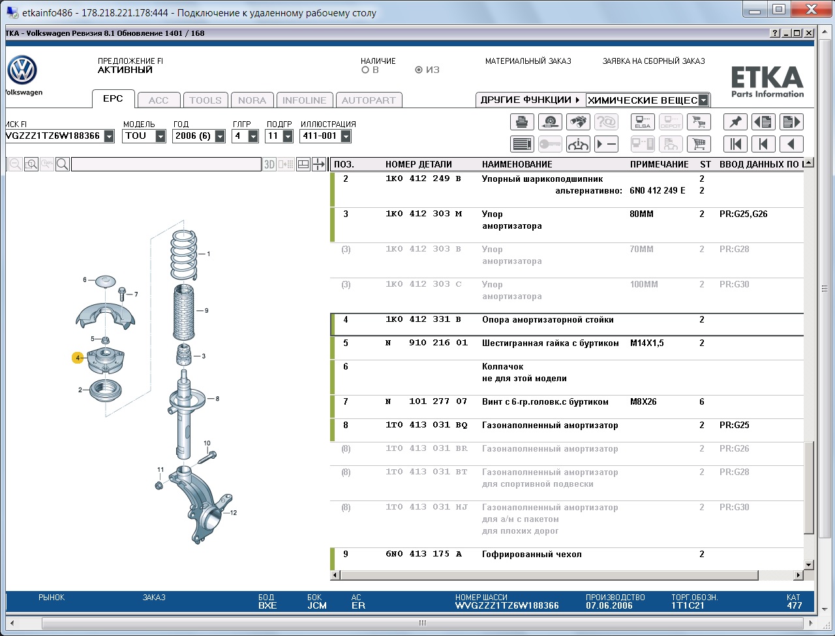The width and height of the screenshot is (835, 636).
Task: Go to next page document icon
Action: point(791,122)
